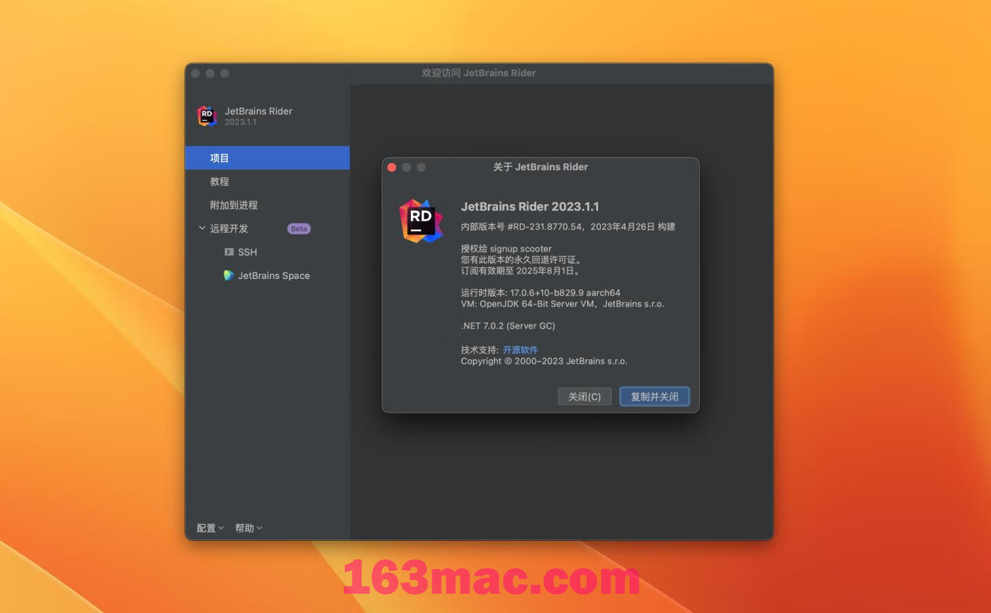991x613 pixels.
Task: Click the VM: OpenJDK 64-Bit Server VM line
Action: point(562,304)
